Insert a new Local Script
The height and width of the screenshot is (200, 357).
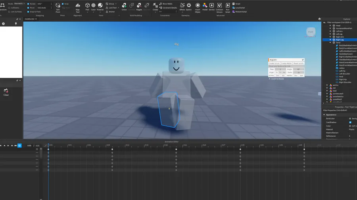point(238,8)
